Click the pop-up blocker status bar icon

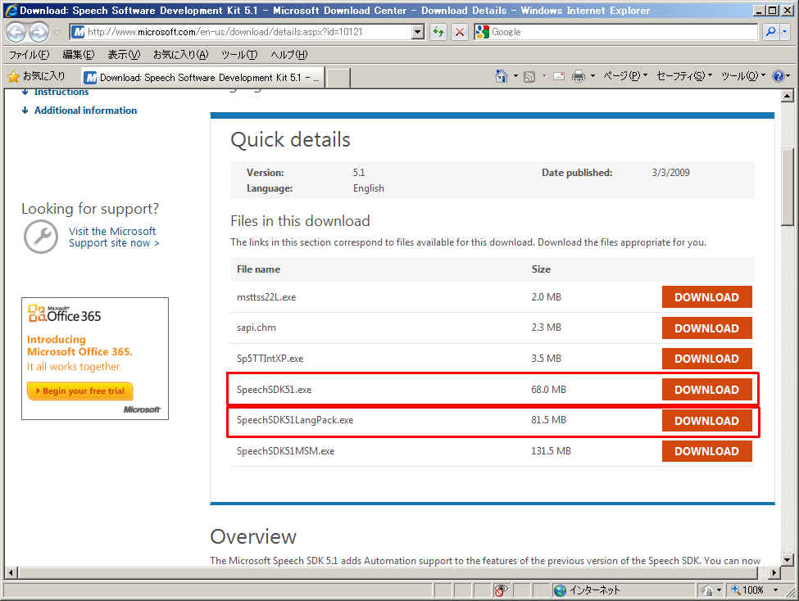pyautogui.click(x=501, y=590)
